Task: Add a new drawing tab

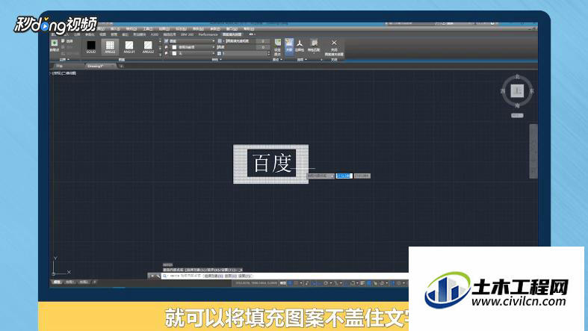Action: click(x=121, y=66)
